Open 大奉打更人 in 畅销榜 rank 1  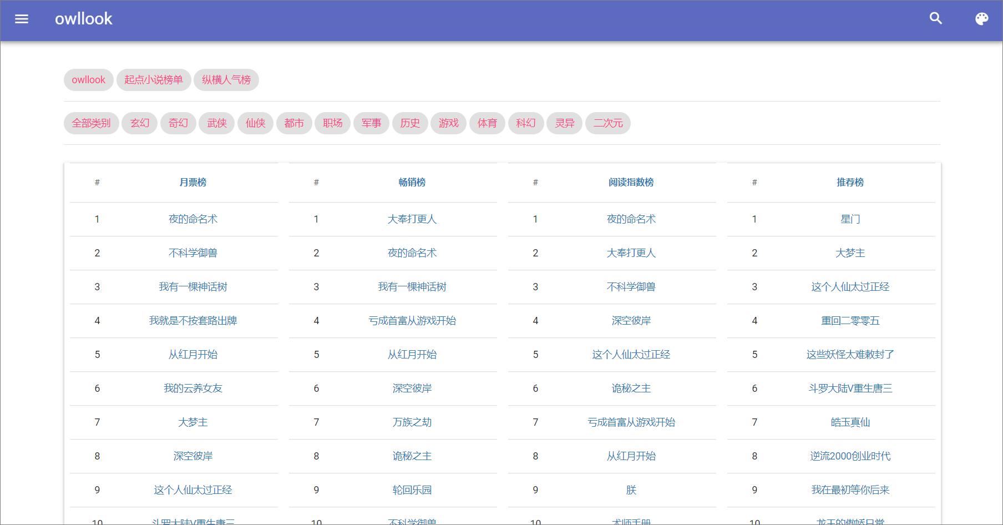point(412,219)
